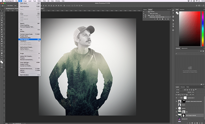Create a new action set with folder icon
The height and width of the screenshot is (124, 205).
click(x=163, y=19)
